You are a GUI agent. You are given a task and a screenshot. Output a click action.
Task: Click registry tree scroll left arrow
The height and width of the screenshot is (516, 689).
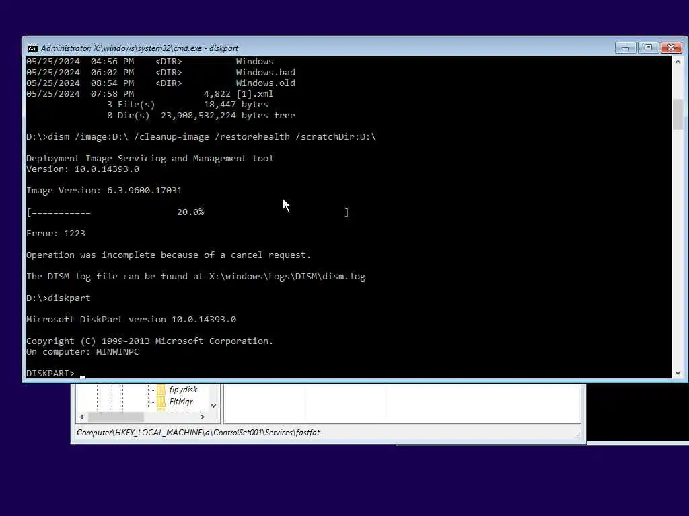pos(82,417)
